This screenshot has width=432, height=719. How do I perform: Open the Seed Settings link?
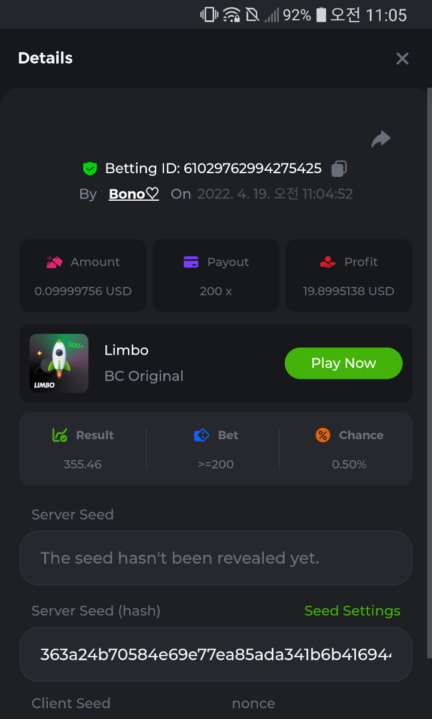[352, 611]
